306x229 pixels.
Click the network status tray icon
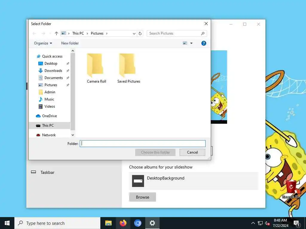[x=260, y=223]
